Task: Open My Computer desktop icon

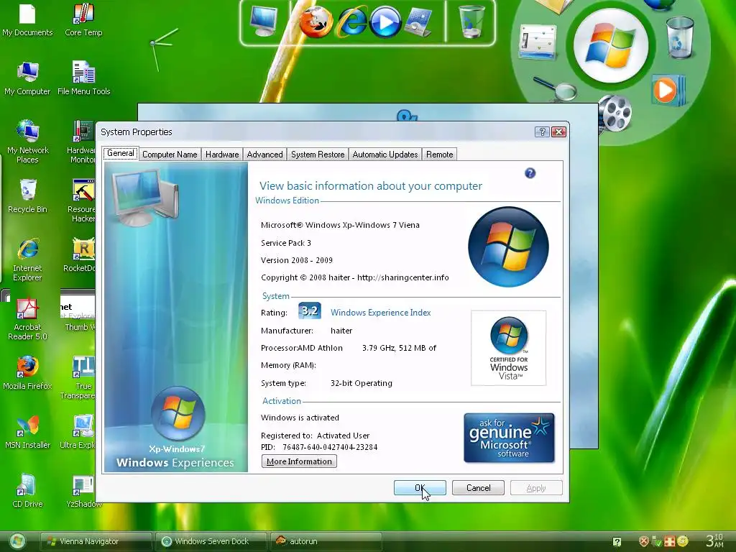Action: click(27, 79)
